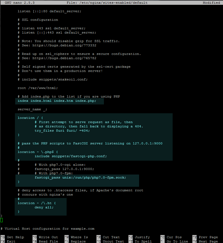This screenshot has width=223, height=243.
Task: Click the Where Is command label
Action: click(81, 237)
